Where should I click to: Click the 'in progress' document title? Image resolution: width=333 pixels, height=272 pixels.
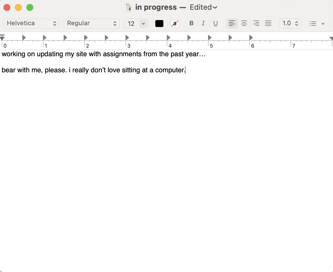point(156,7)
